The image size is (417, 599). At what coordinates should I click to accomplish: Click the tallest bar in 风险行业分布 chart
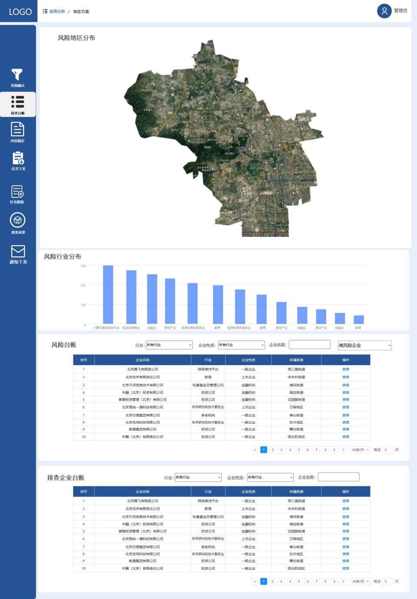[108, 294]
